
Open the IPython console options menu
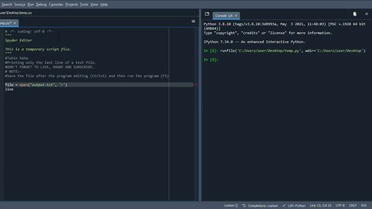click(367, 14)
